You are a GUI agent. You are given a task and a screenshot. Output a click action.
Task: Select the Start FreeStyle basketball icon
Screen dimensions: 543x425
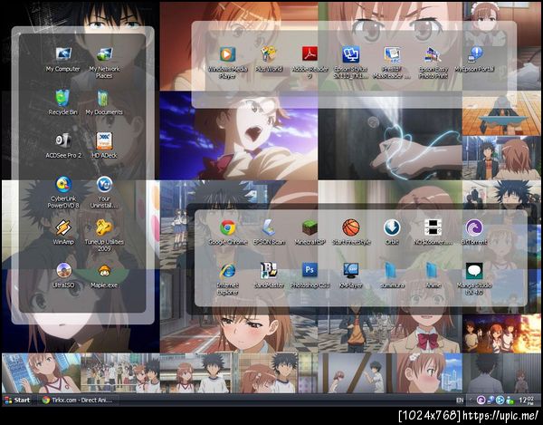click(351, 227)
